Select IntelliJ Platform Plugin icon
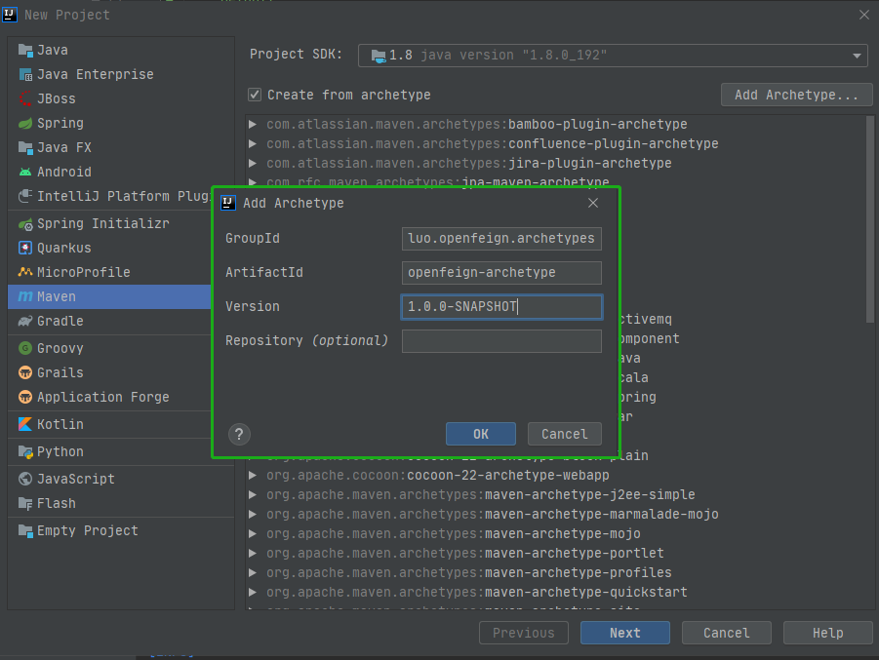This screenshot has height=660, width=879. point(25,197)
